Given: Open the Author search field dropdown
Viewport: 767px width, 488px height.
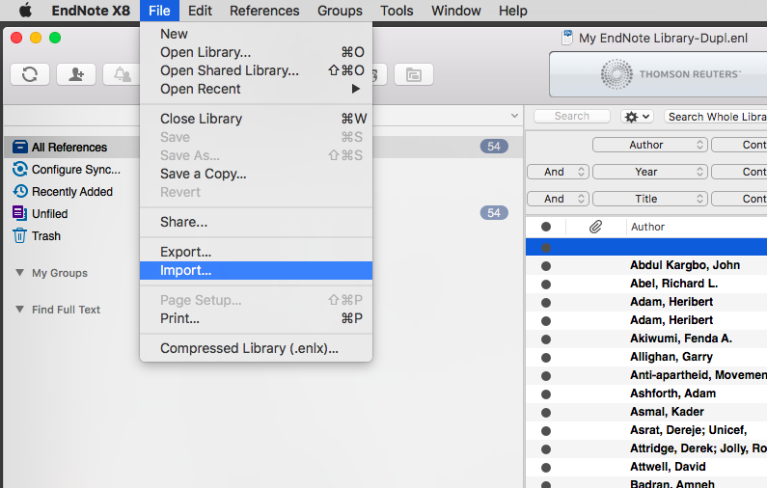Looking at the screenshot, I should pos(649,145).
